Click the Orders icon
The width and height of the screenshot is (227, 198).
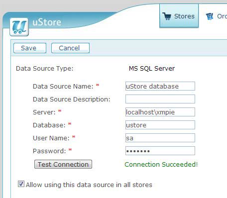210,16
